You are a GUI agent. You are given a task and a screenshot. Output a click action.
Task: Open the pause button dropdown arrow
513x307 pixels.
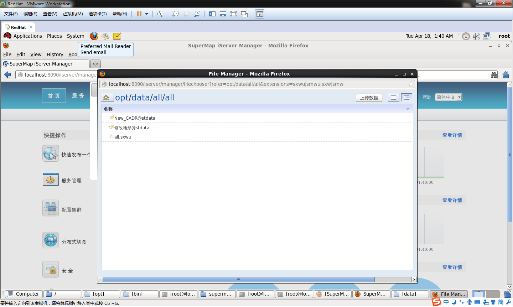click(146, 14)
